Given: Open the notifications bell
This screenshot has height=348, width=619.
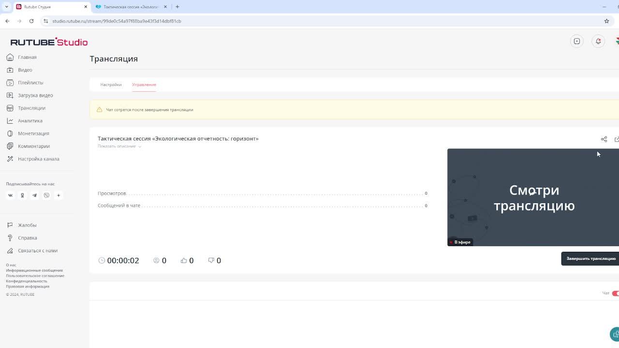Looking at the screenshot, I should (598, 41).
